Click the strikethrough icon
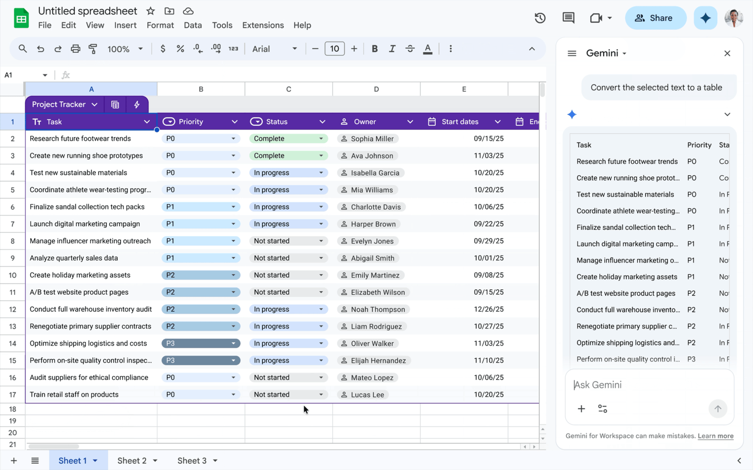The image size is (753, 470). tap(410, 49)
